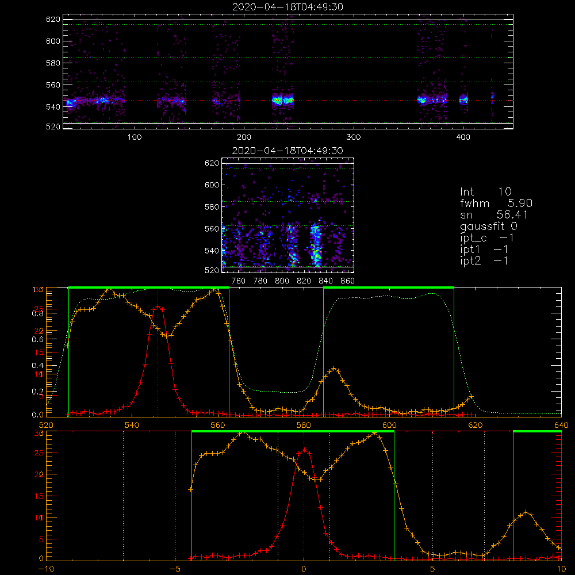Click the orange dip minimum near 548 in upper profile
The width and height of the screenshot is (575, 575).
coord(167,335)
